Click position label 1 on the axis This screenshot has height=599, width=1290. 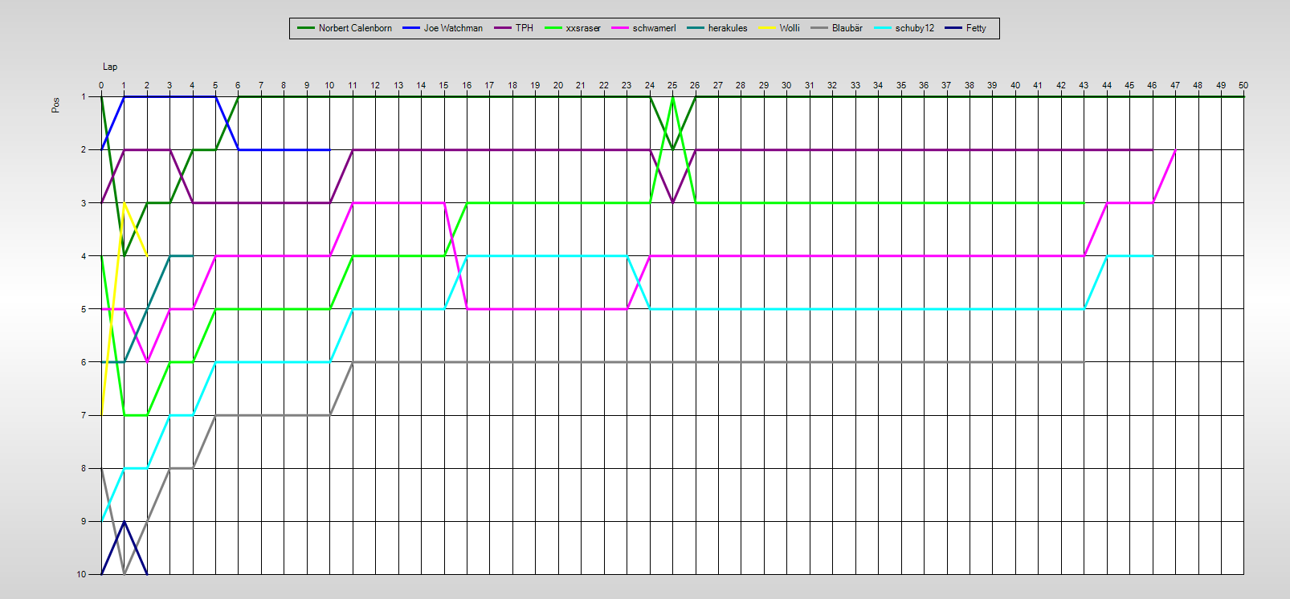[x=84, y=96]
